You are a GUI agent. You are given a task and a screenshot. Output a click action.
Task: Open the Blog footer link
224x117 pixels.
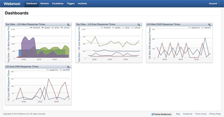point(178,114)
